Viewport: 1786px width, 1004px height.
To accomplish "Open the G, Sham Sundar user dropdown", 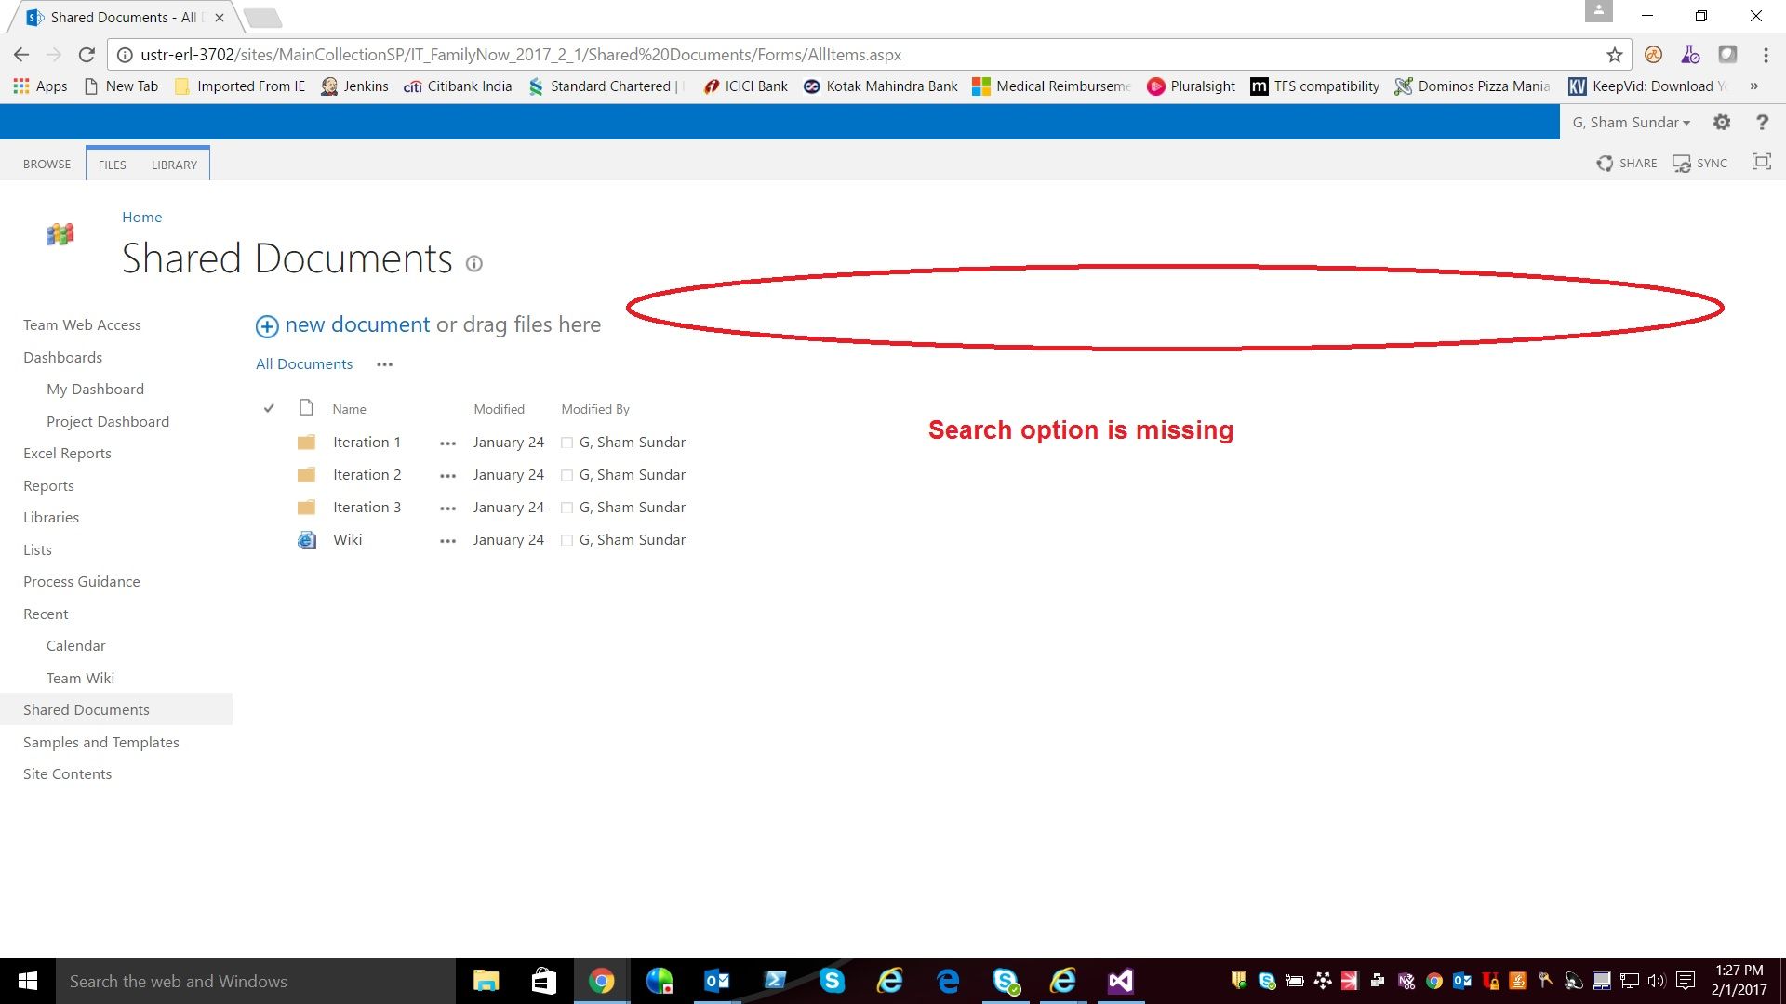I will 1629,122.
